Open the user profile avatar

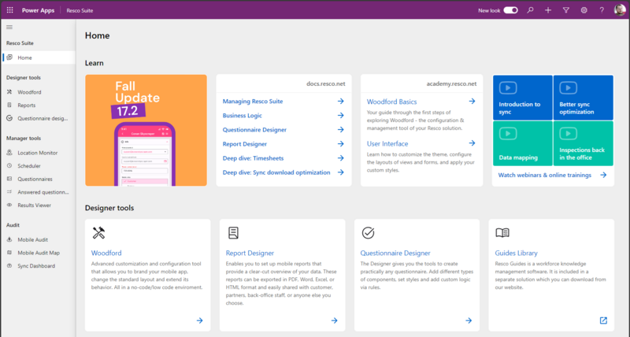[619, 10]
